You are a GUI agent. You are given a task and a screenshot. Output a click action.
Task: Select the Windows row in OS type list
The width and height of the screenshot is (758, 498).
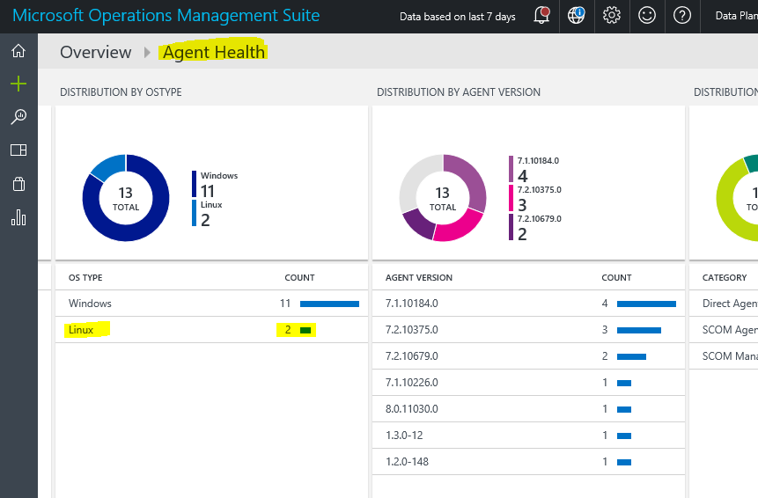click(211, 304)
